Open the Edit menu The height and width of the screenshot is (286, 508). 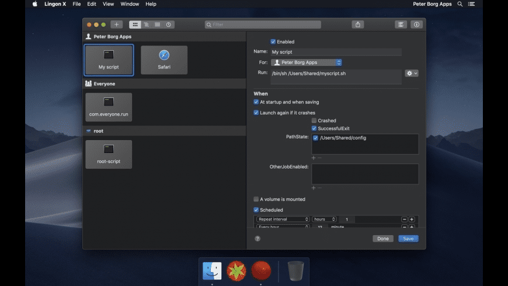pos(91,4)
